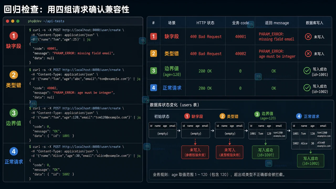Image resolution: width=336 pixels, height=189 pixels.
Task: Click the red X icon in 缺字段 table row
Action: pyautogui.click(x=308, y=37)
